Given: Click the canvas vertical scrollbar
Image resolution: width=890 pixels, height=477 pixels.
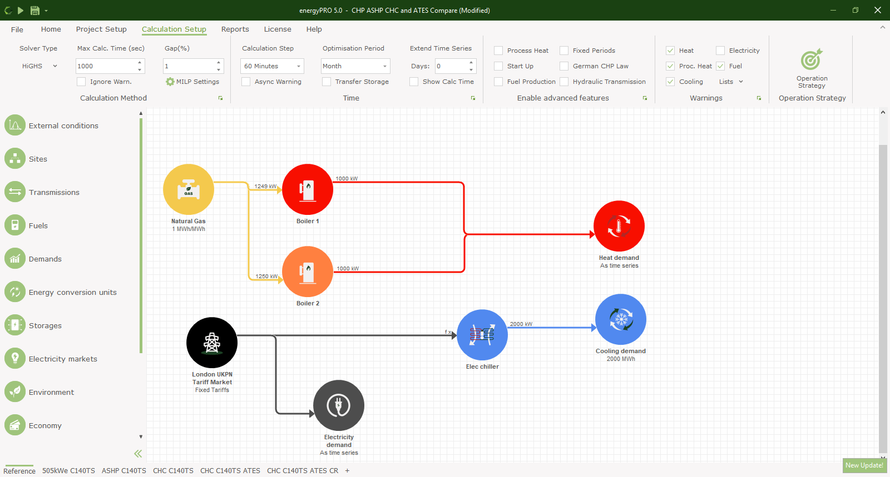Looking at the screenshot, I should [883, 299].
